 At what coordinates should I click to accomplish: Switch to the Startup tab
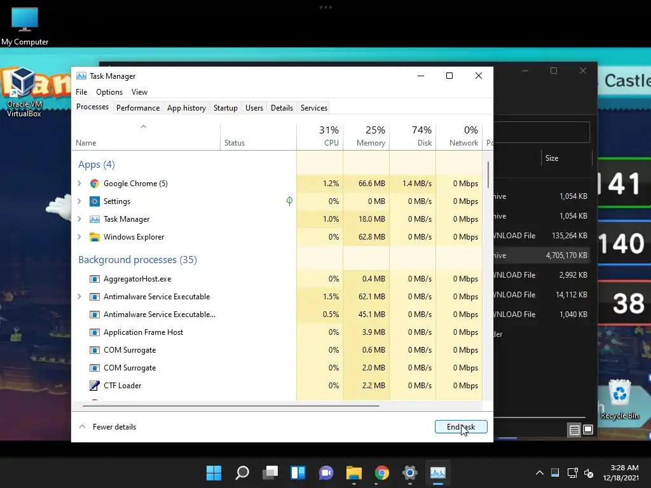pos(226,108)
